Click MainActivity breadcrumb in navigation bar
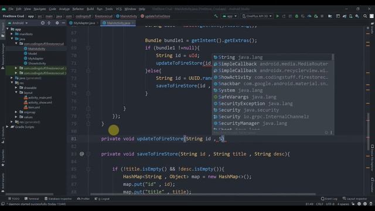 [x=127, y=16]
